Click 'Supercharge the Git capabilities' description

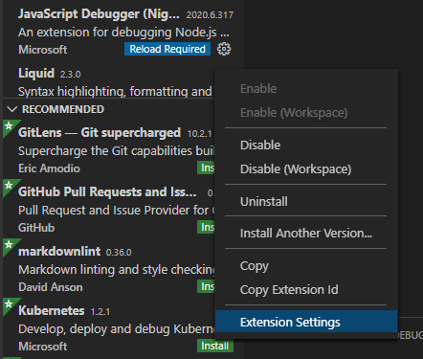point(117,151)
